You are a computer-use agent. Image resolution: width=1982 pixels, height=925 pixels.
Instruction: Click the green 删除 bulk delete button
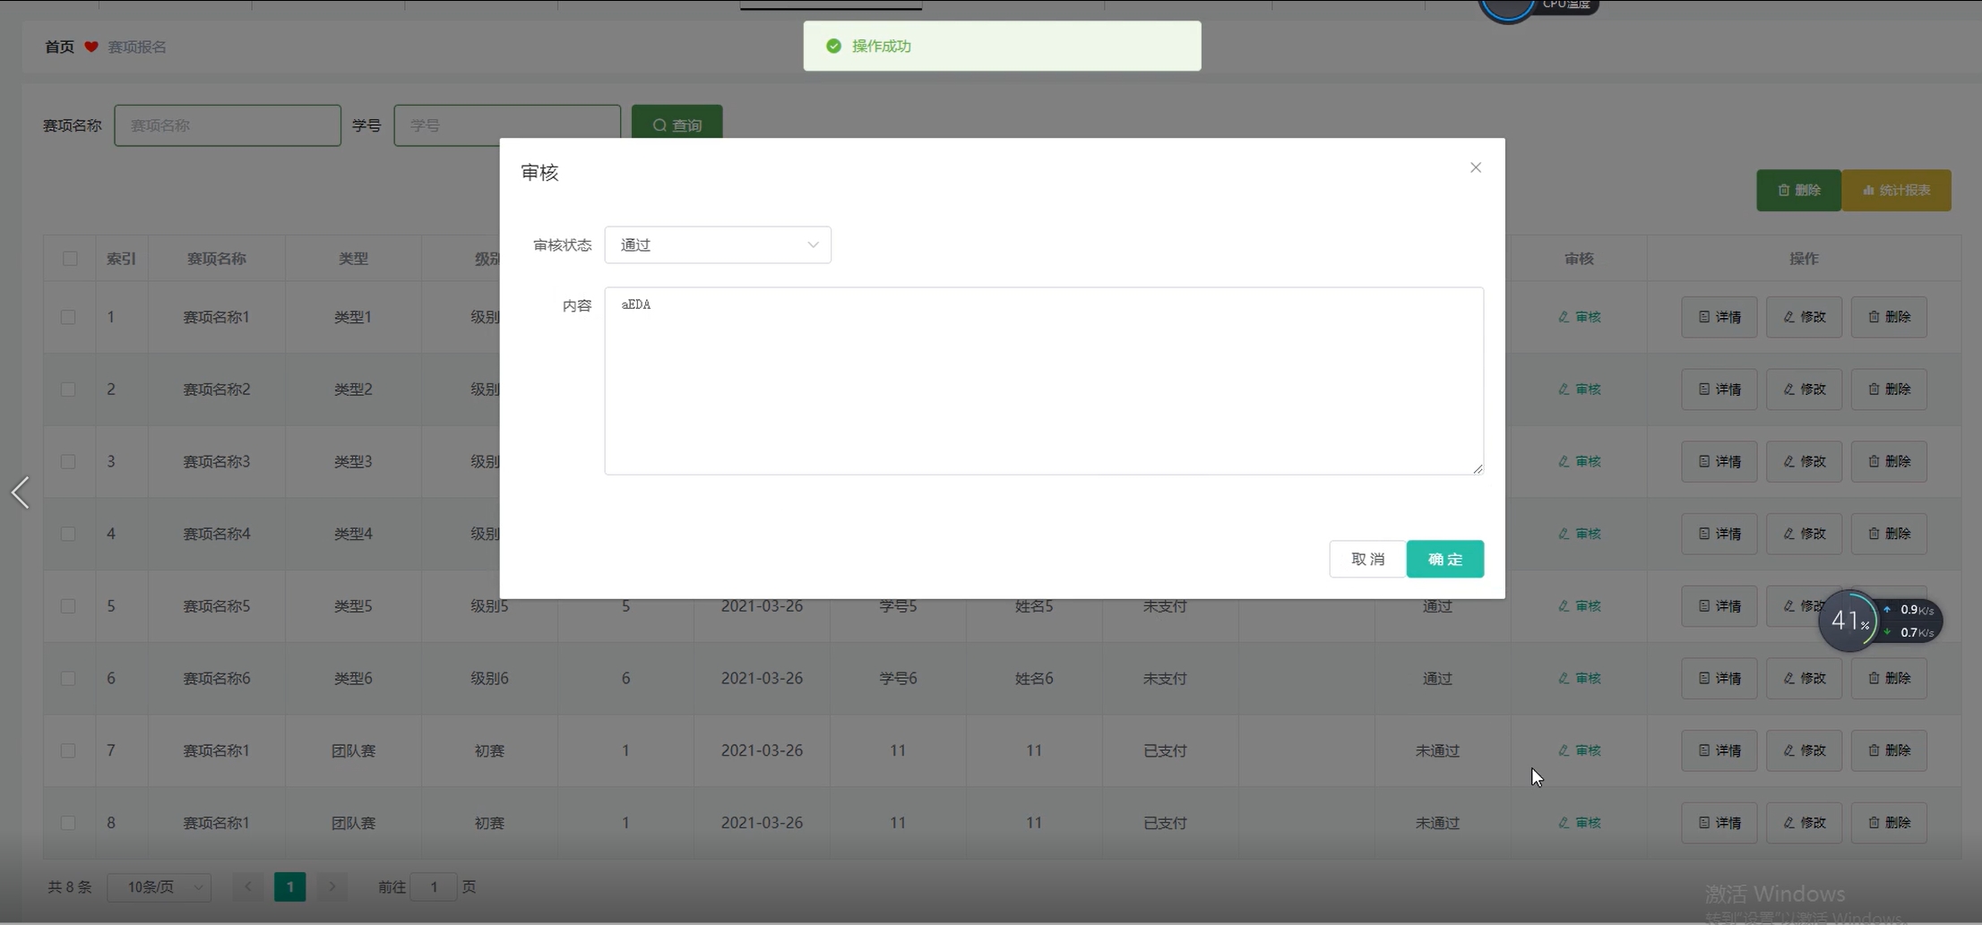(1798, 190)
